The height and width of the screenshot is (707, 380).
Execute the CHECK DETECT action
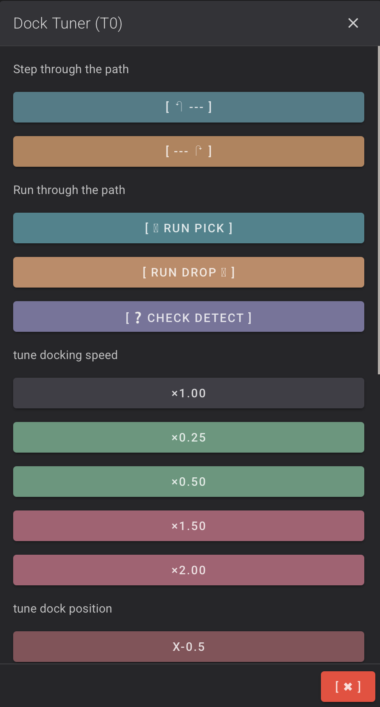click(x=189, y=316)
